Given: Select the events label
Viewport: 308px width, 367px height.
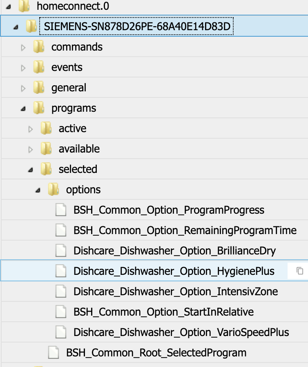Looking at the screenshot, I should pyautogui.click(x=67, y=67).
